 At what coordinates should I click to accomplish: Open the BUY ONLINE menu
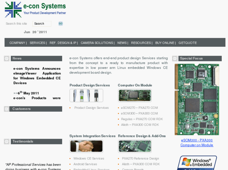point(165,43)
